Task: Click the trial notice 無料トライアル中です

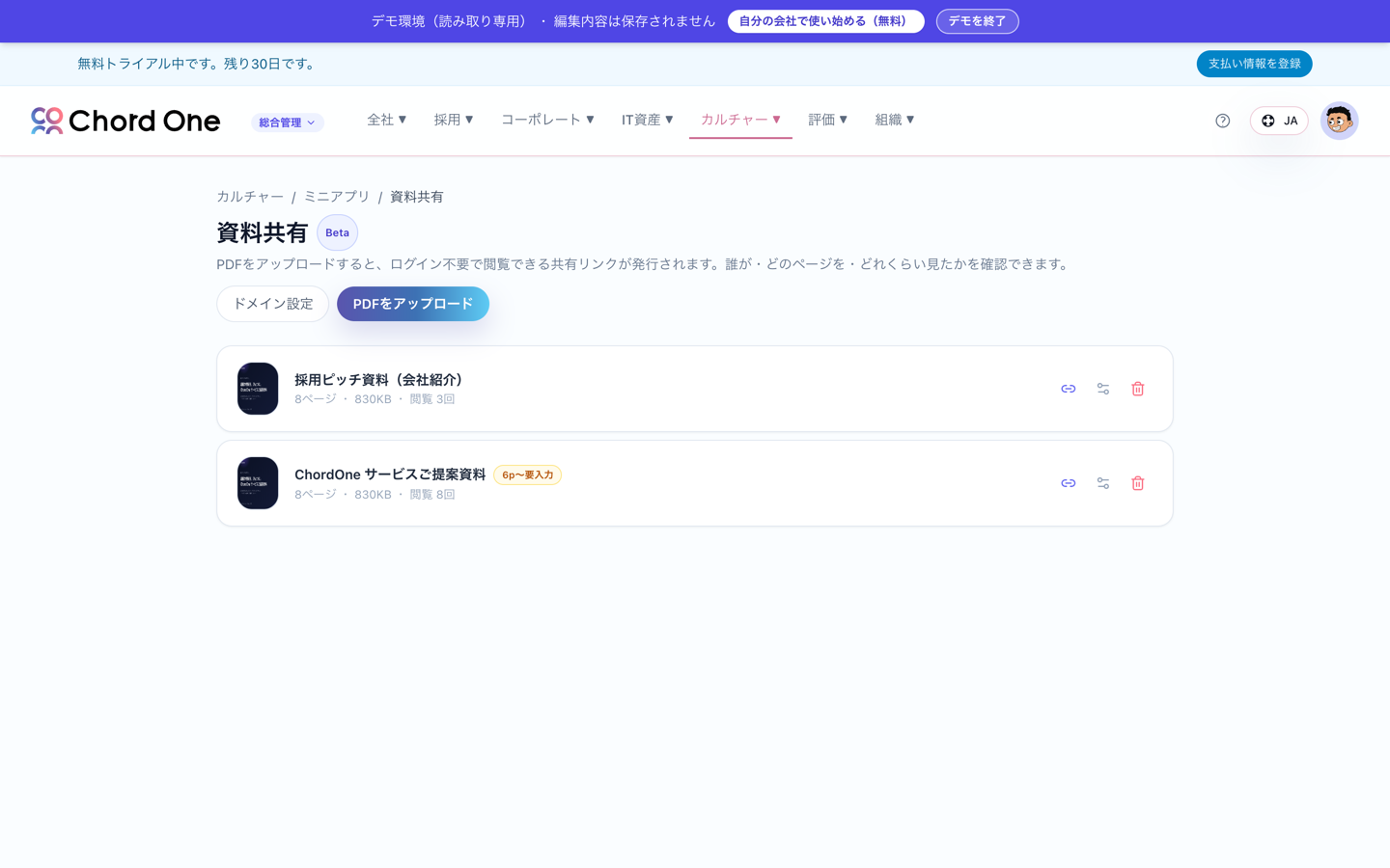Action: [x=197, y=64]
